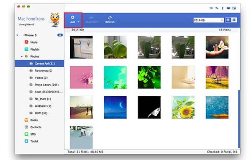Select the beige room photo

click(183, 77)
